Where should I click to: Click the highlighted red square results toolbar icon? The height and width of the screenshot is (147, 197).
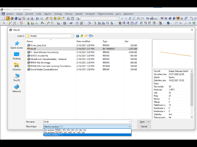[x=178, y=18]
